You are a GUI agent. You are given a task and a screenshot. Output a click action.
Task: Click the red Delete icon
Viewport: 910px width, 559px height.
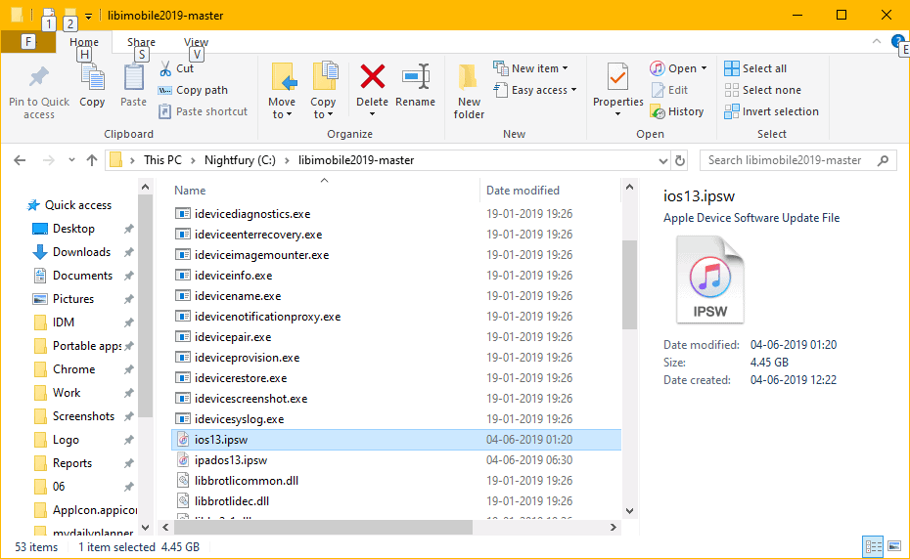(372, 76)
